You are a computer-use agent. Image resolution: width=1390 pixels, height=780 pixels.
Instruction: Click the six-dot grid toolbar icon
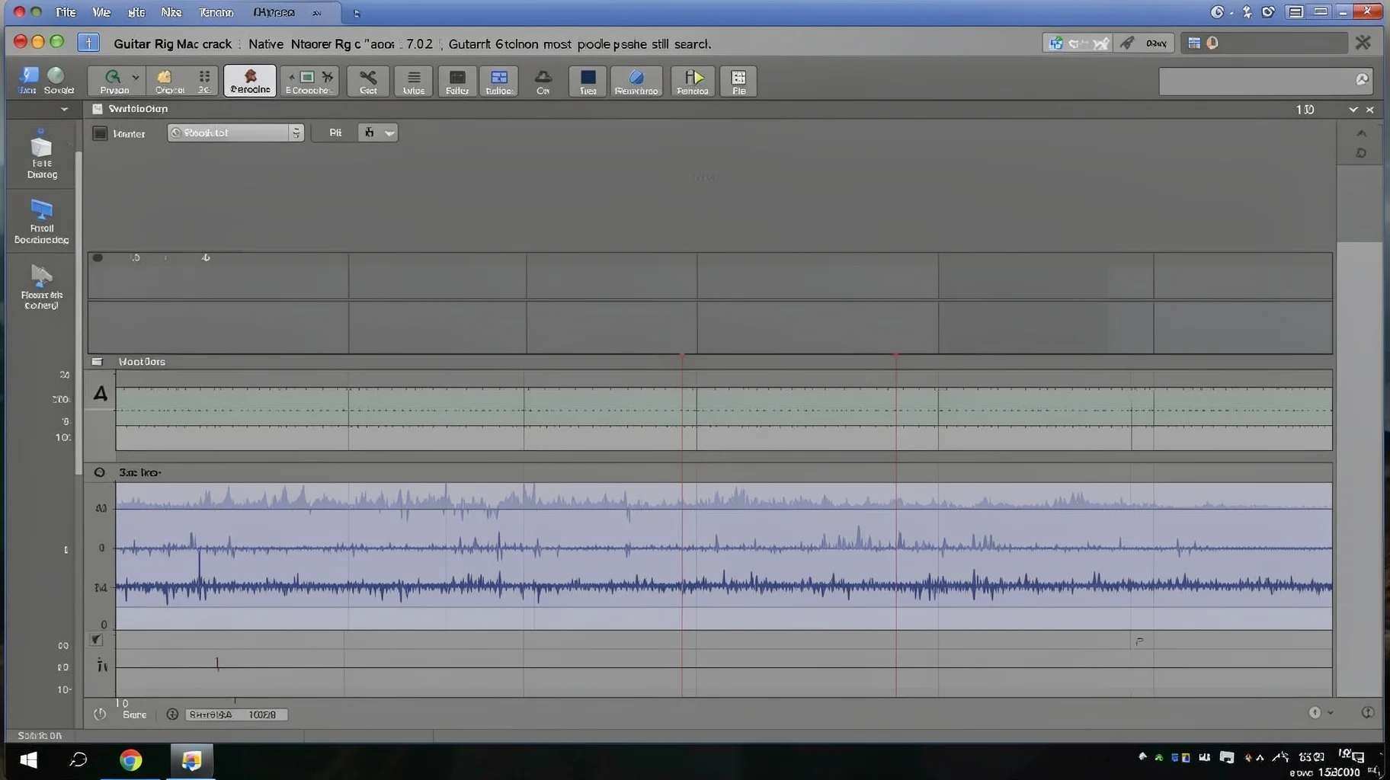(x=204, y=81)
